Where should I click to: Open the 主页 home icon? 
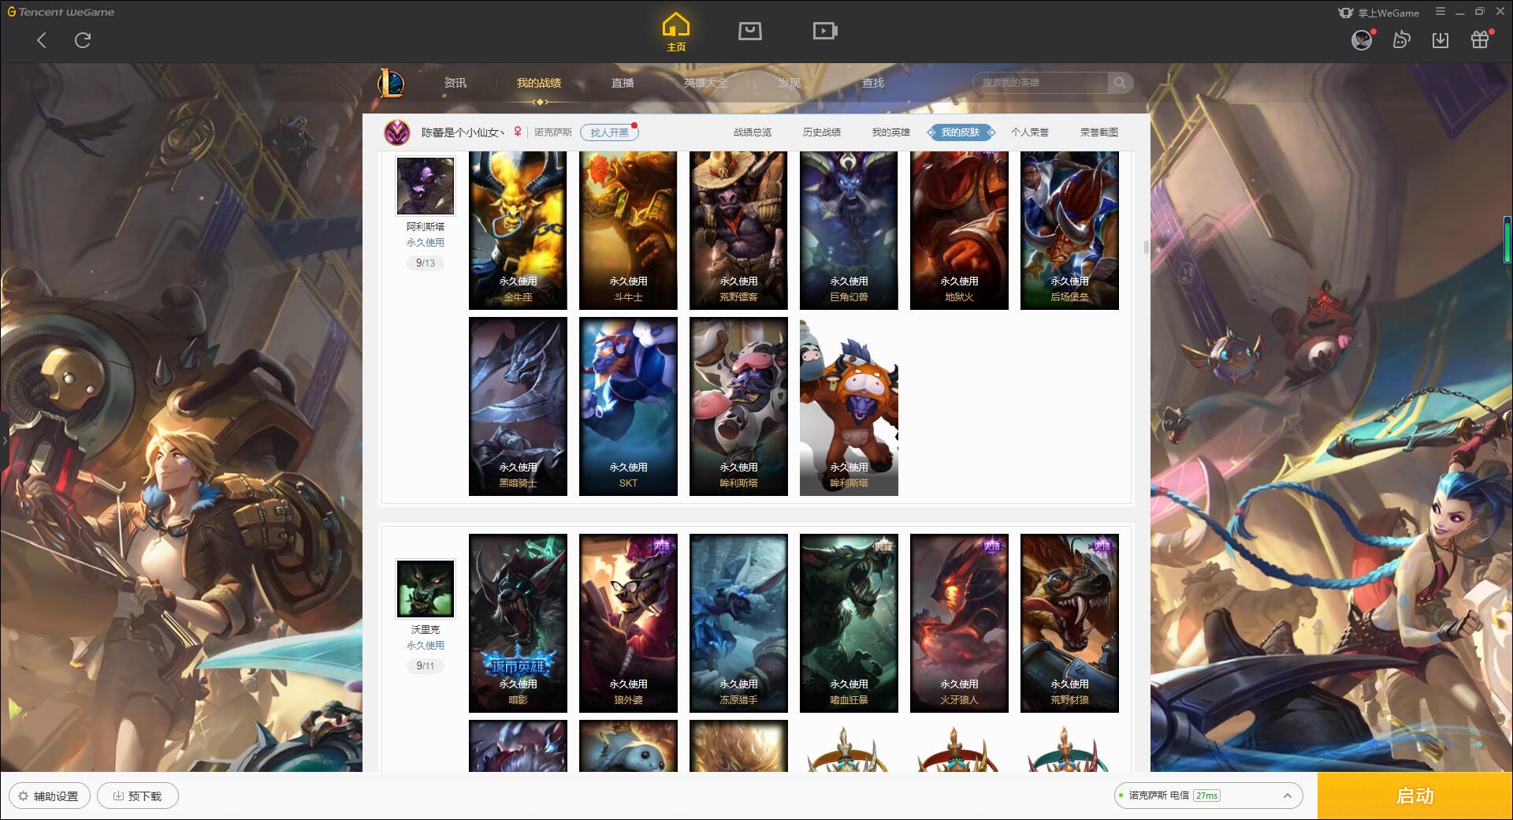(x=675, y=33)
